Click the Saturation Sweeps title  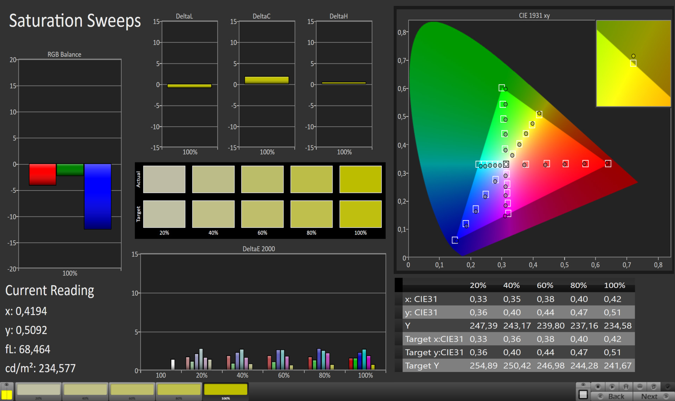pyautogui.click(x=75, y=21)
